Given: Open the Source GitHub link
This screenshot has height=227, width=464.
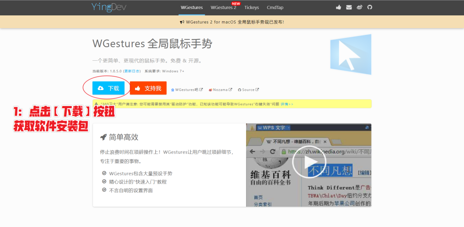Looking at the screenshot, I should coord(248,90).
